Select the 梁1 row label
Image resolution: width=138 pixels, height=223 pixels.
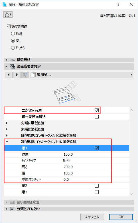[24, 148]
